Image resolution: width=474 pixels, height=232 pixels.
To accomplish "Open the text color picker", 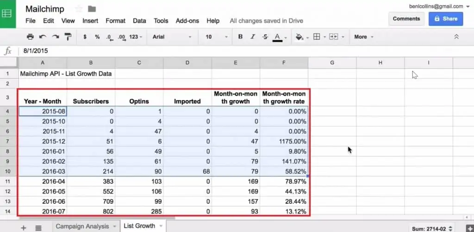I will click(278, 37).
